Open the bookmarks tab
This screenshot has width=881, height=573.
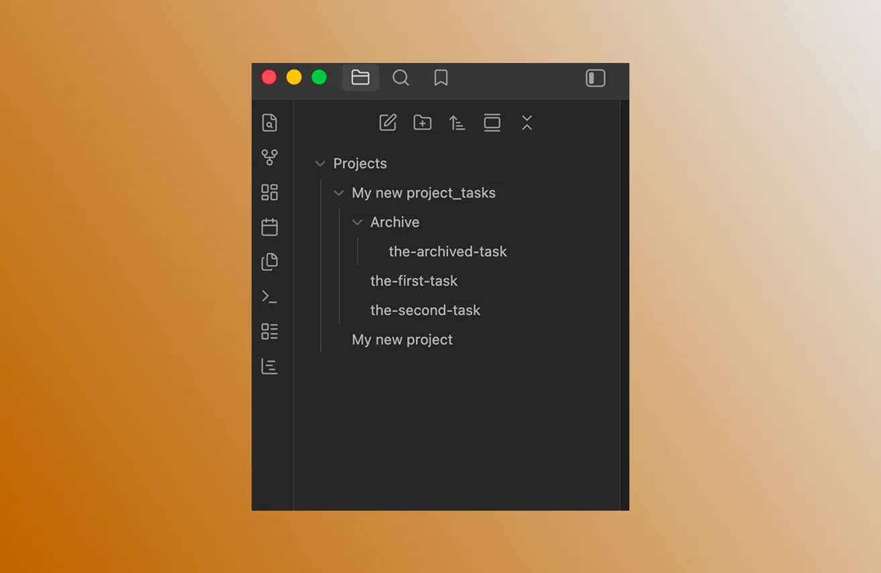tap(441, 78)
